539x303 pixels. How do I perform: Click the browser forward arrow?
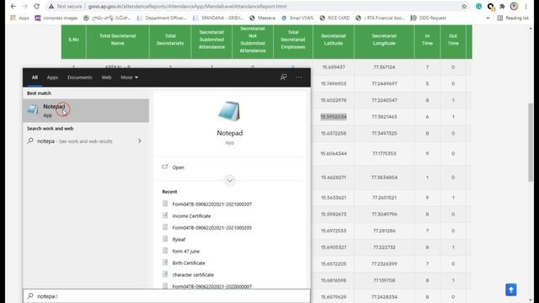click(24, 6)
